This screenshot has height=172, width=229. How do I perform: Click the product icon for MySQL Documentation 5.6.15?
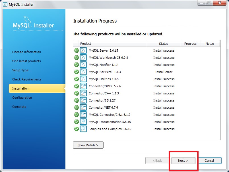(83, 122)
